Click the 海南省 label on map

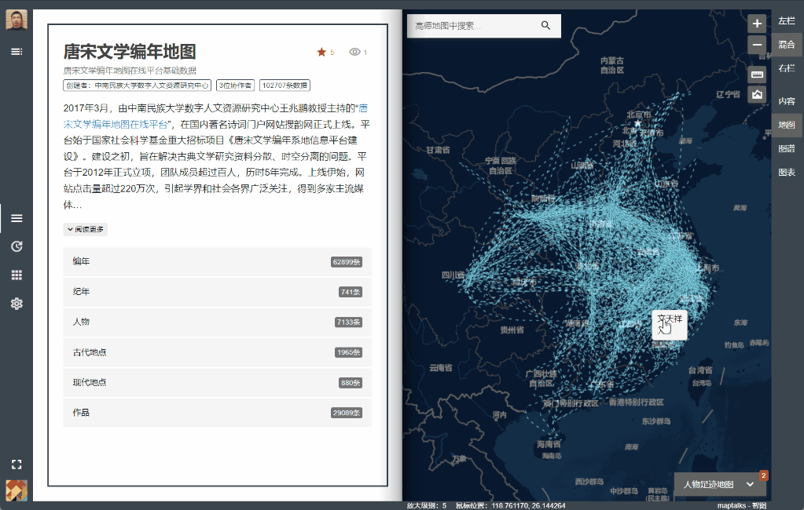coord(549,444)
